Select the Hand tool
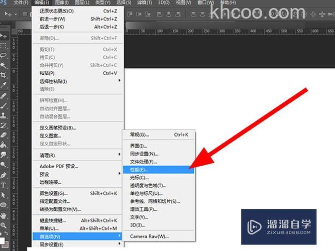335x251 pixels. point(4,215)
